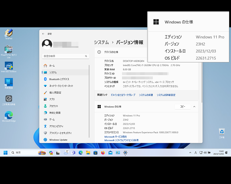
Task: Open アクセシビリティ settings category
Action: tap(65, 126)
